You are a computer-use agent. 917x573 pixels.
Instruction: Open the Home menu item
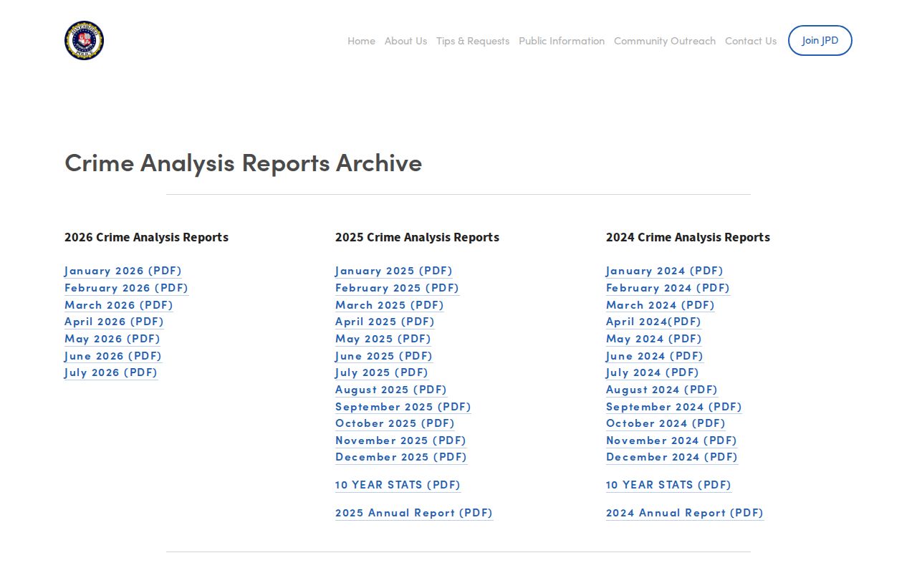point(361,41)
